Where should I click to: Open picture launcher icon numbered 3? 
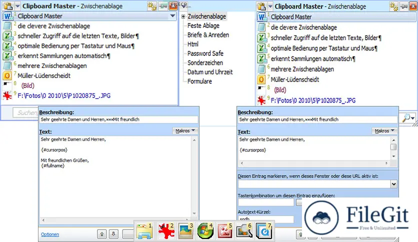tap(185, 231)
